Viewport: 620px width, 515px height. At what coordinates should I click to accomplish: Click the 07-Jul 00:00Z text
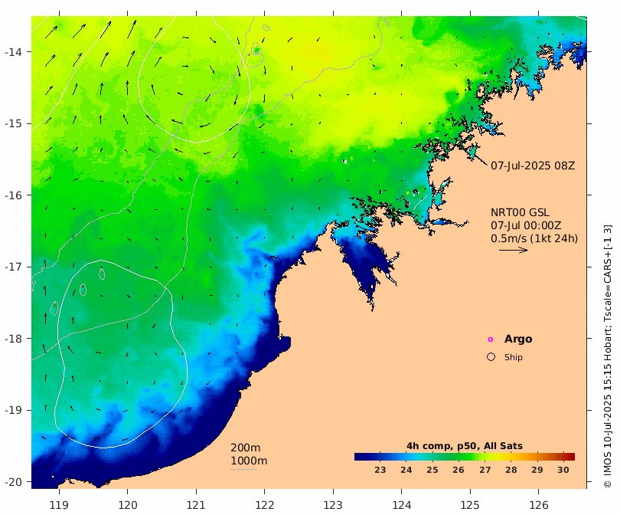pos(526,225)
